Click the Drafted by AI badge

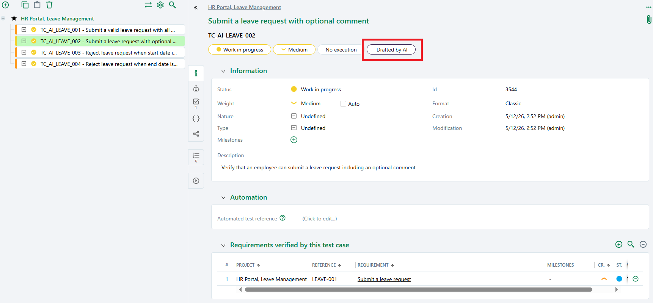tap(391, 50)
